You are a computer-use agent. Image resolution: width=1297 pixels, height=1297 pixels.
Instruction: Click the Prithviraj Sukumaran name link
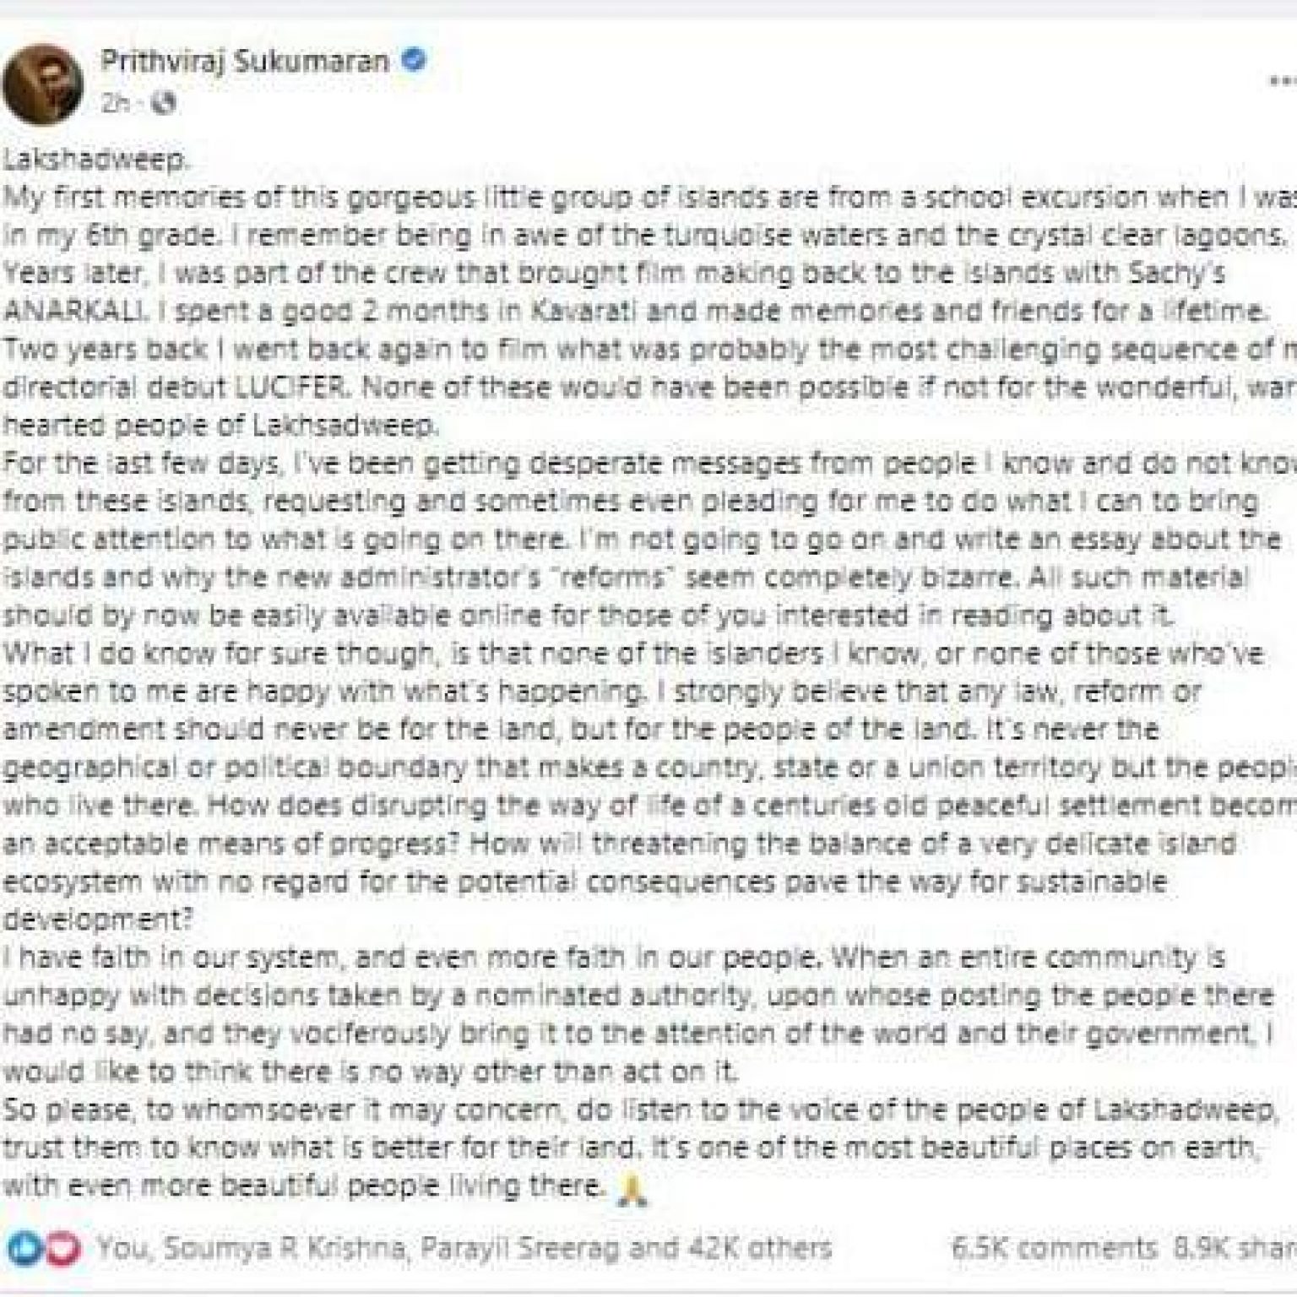(246, 62)
